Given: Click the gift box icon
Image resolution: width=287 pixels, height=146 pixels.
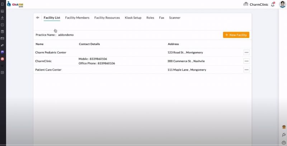Looking at the screenshot, I should pos(284,127).
